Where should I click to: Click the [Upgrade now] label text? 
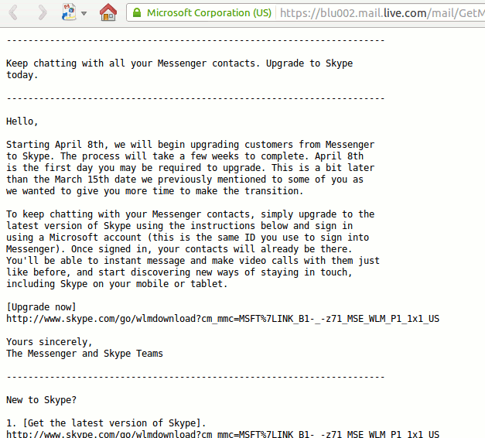41,306
